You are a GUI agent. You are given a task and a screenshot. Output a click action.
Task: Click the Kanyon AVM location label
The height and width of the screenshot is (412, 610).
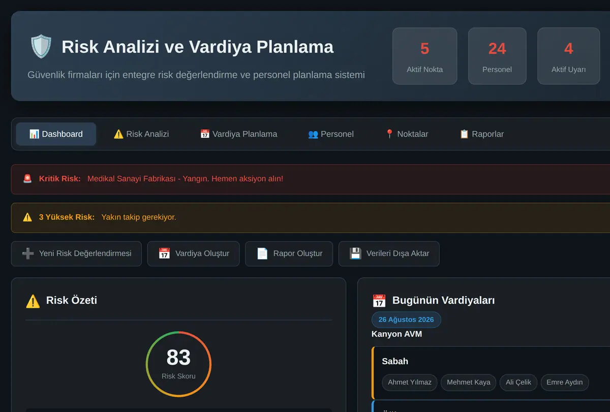[x=397, y=334]
